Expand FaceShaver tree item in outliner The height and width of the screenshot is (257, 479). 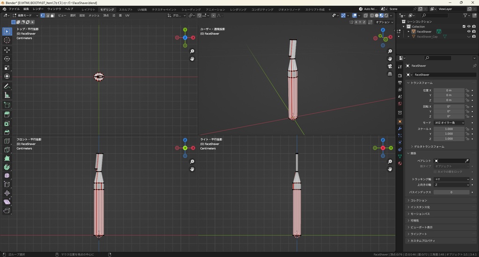[x=409, y=31]
